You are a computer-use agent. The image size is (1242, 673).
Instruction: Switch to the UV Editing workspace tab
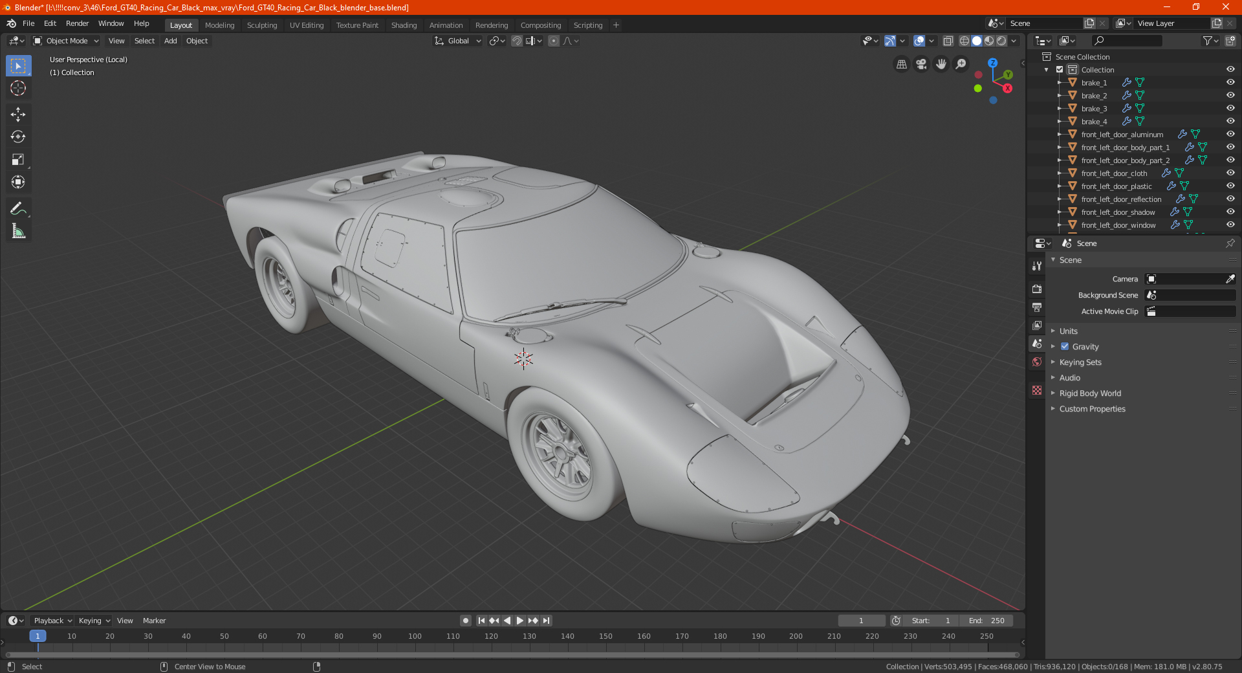click(306, 25)
